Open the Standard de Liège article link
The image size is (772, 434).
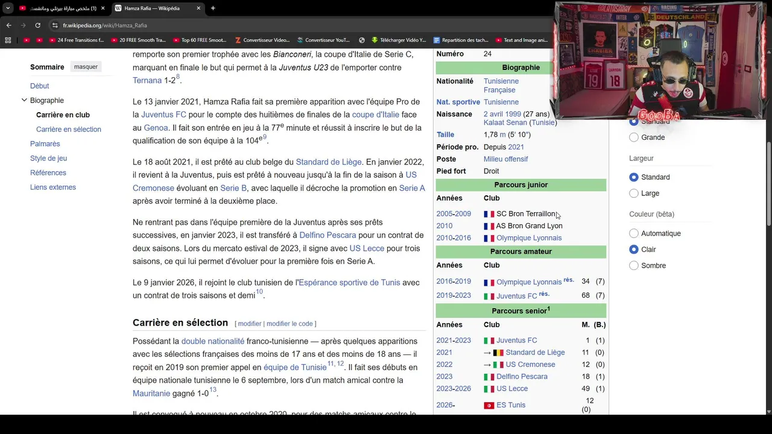(x=329, y=162)
